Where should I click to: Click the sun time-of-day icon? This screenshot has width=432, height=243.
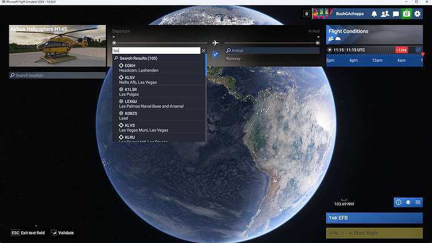pos(329,50)
